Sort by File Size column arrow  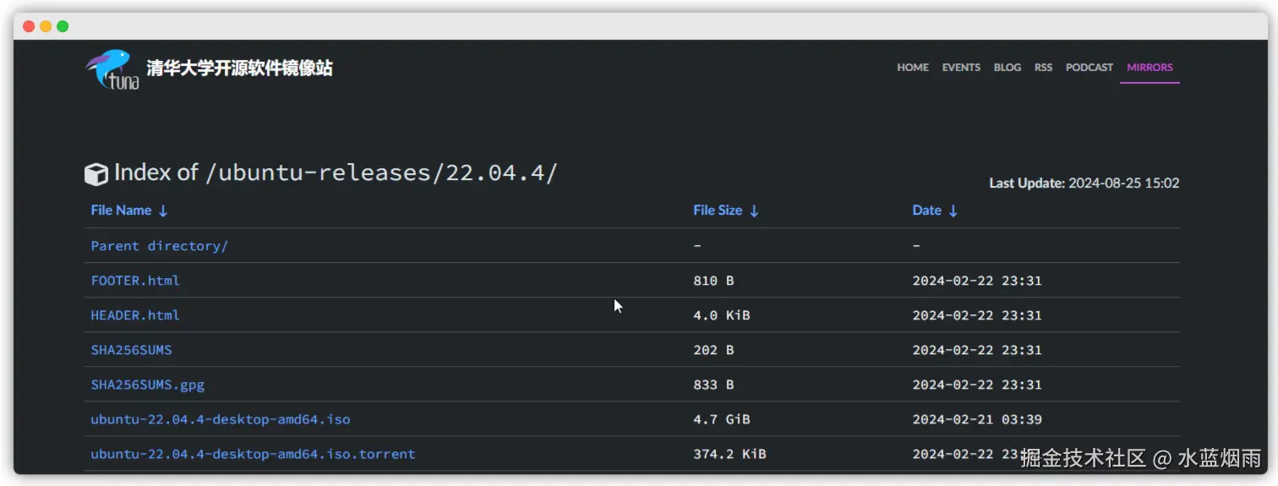click(x=754, y=210)
